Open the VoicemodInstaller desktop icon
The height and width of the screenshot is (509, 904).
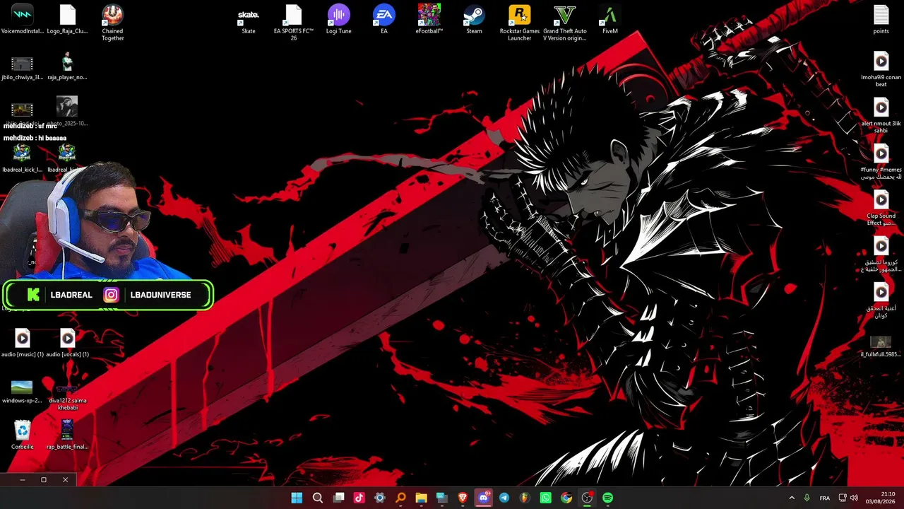click(x=23, y=20)
